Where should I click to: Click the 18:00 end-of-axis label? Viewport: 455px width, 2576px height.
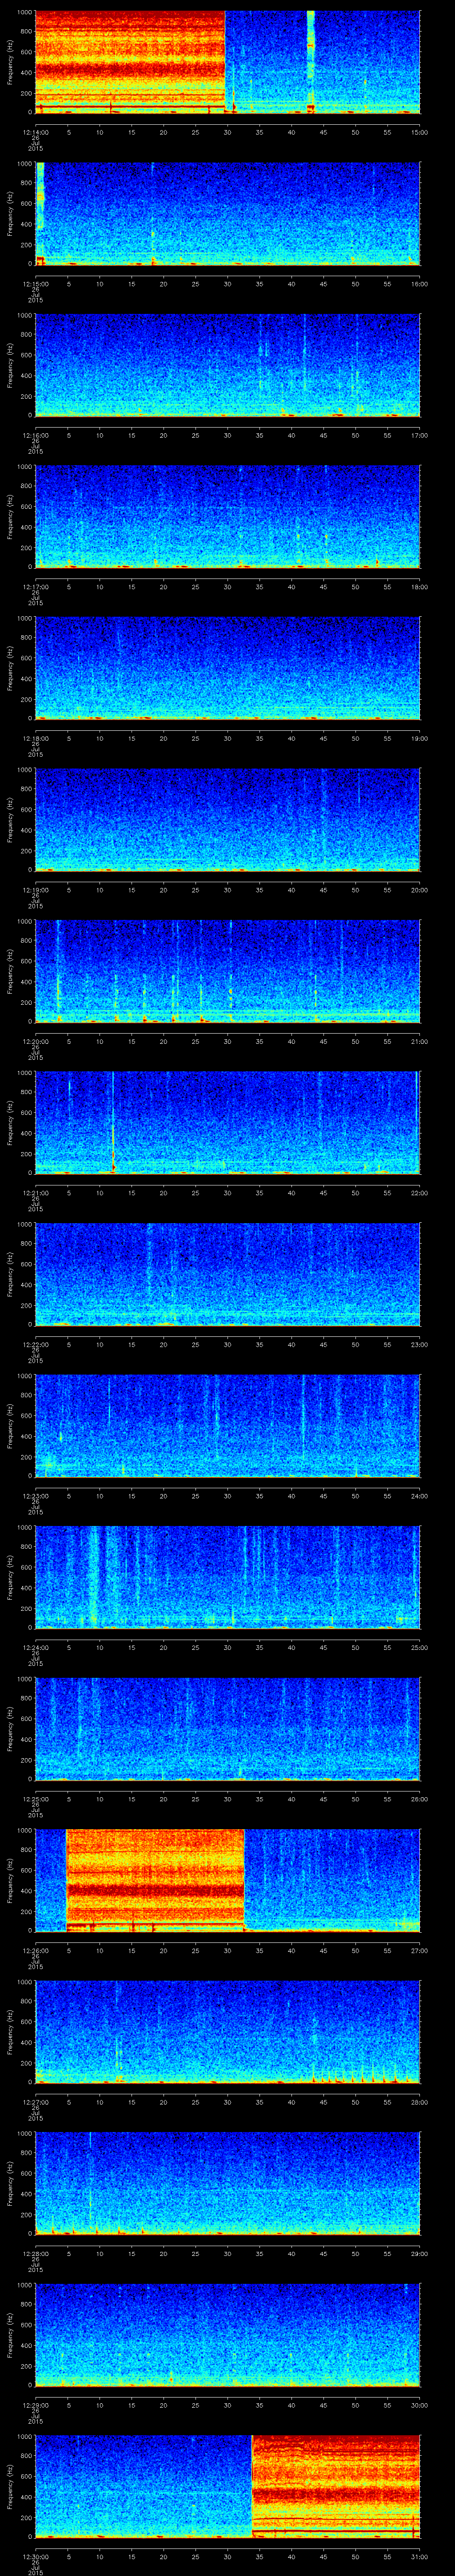pyautogui.click(x=420, y=587)
